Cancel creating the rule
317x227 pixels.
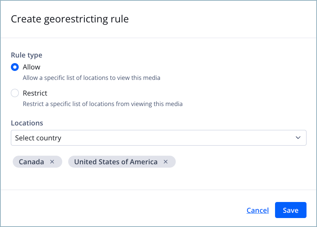point(257,210)
